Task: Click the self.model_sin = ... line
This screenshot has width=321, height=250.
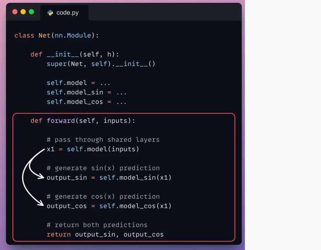Action: pos(87,93)
